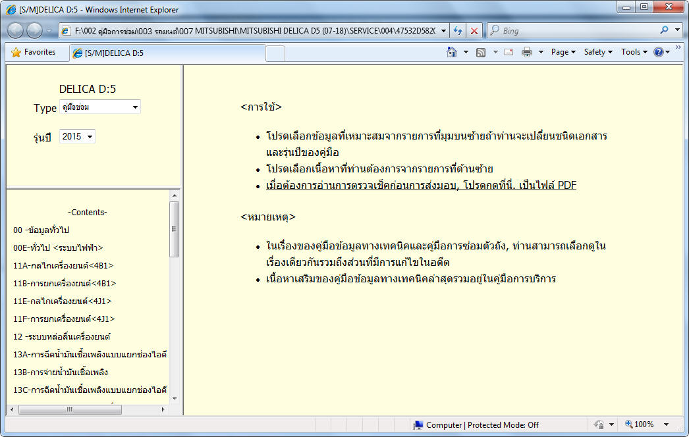Click the red Stop loading icon
Image resolution: width=689 pixels, height=437 pixels.
pos(474,31)
